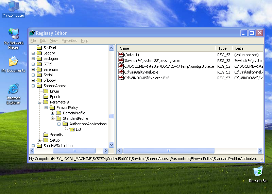Open the My Computer desktop icon
This screenshot has height=194, width=272.
[13, 9]
